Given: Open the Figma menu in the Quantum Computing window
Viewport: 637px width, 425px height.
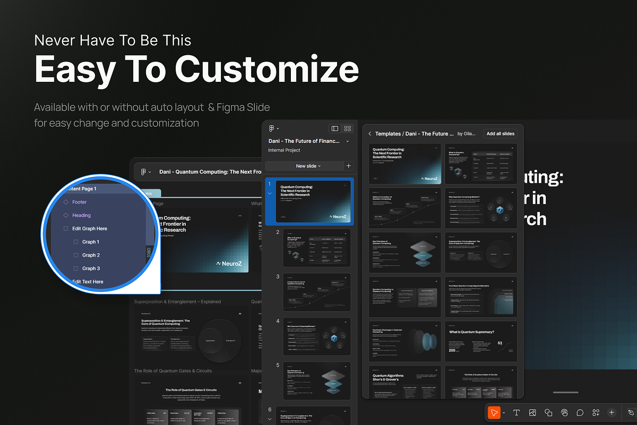Looking at the screenshot, I should tap(145, 172).
